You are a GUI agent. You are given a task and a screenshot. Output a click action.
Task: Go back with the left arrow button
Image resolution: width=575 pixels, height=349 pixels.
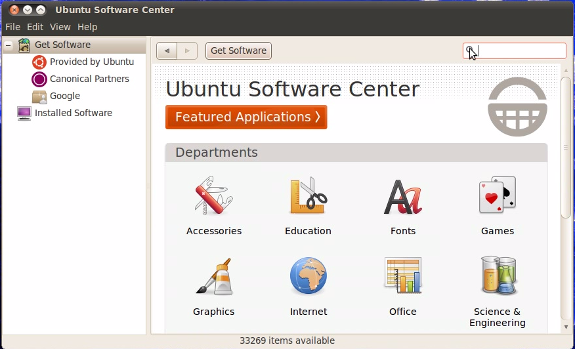point(167,51)
